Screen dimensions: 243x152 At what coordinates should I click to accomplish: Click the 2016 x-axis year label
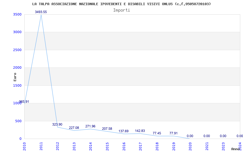(124, 147)
